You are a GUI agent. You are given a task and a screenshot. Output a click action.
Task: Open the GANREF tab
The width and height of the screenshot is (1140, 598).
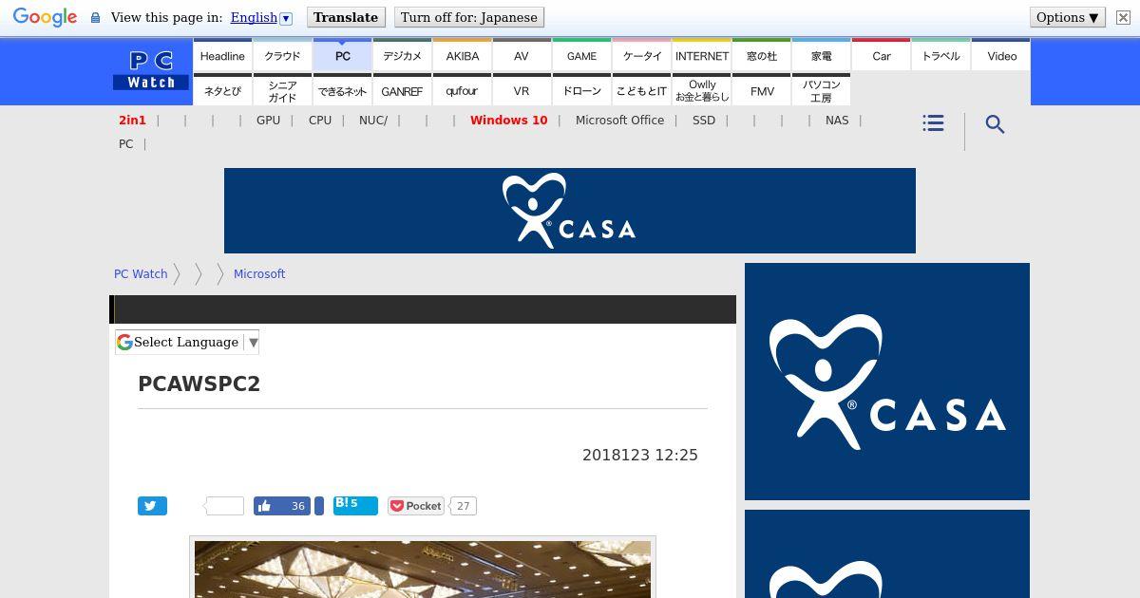point(402,91)
